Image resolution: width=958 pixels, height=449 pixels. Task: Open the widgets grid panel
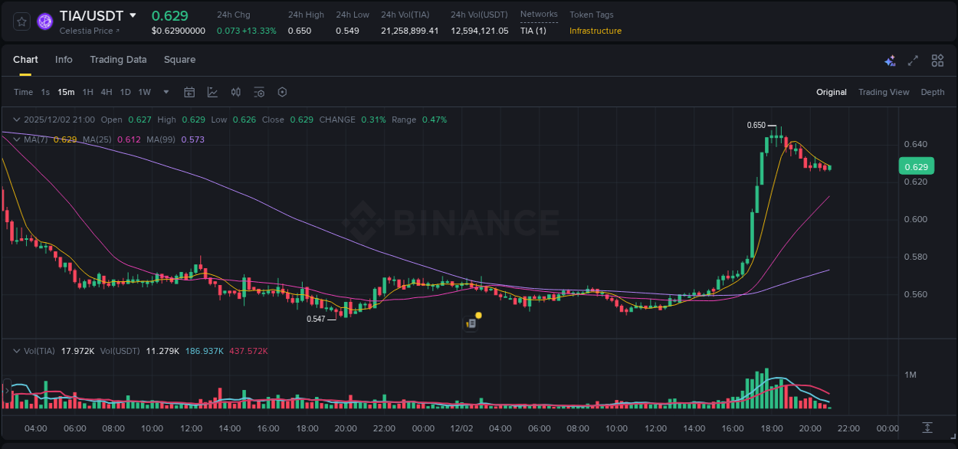coord(937,60)
